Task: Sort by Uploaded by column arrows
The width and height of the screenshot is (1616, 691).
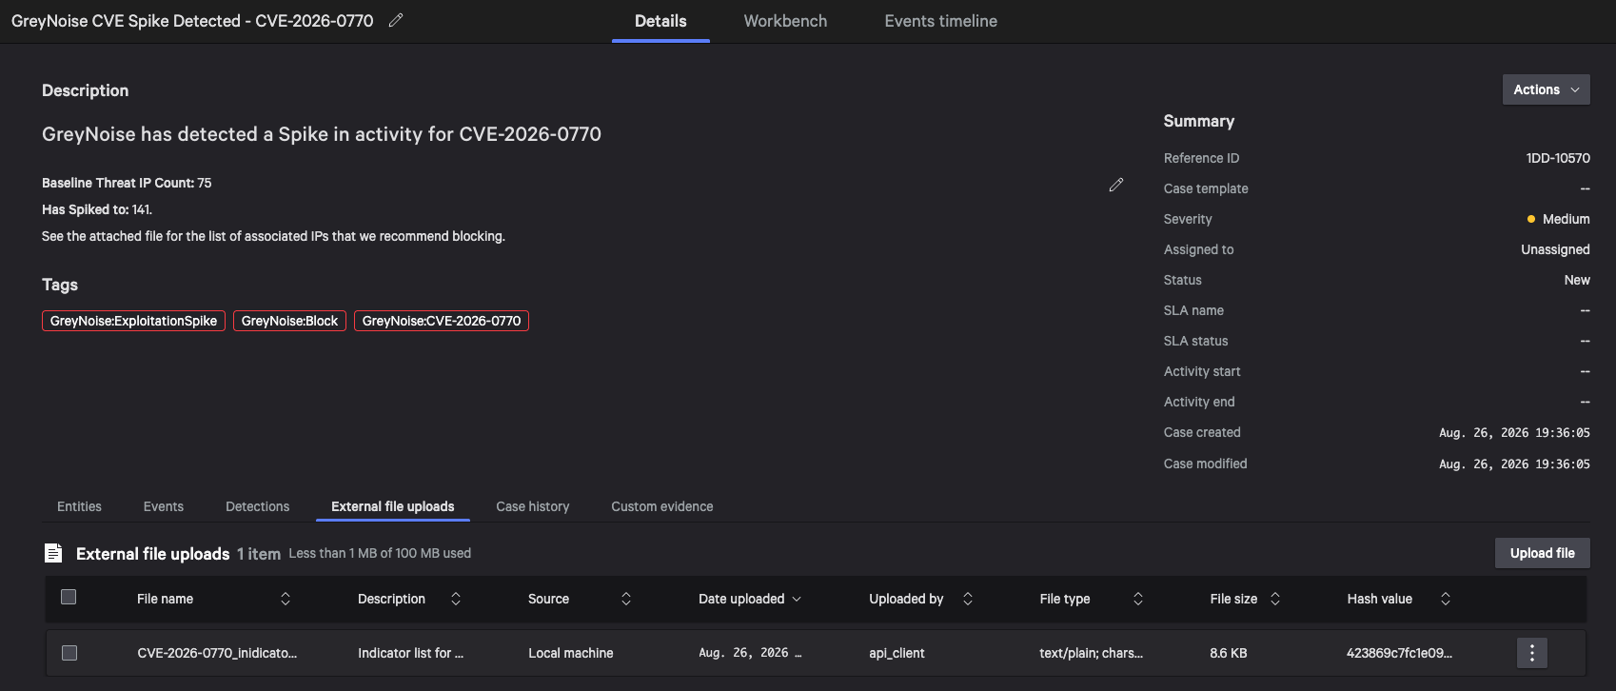Action: [968, 599]
